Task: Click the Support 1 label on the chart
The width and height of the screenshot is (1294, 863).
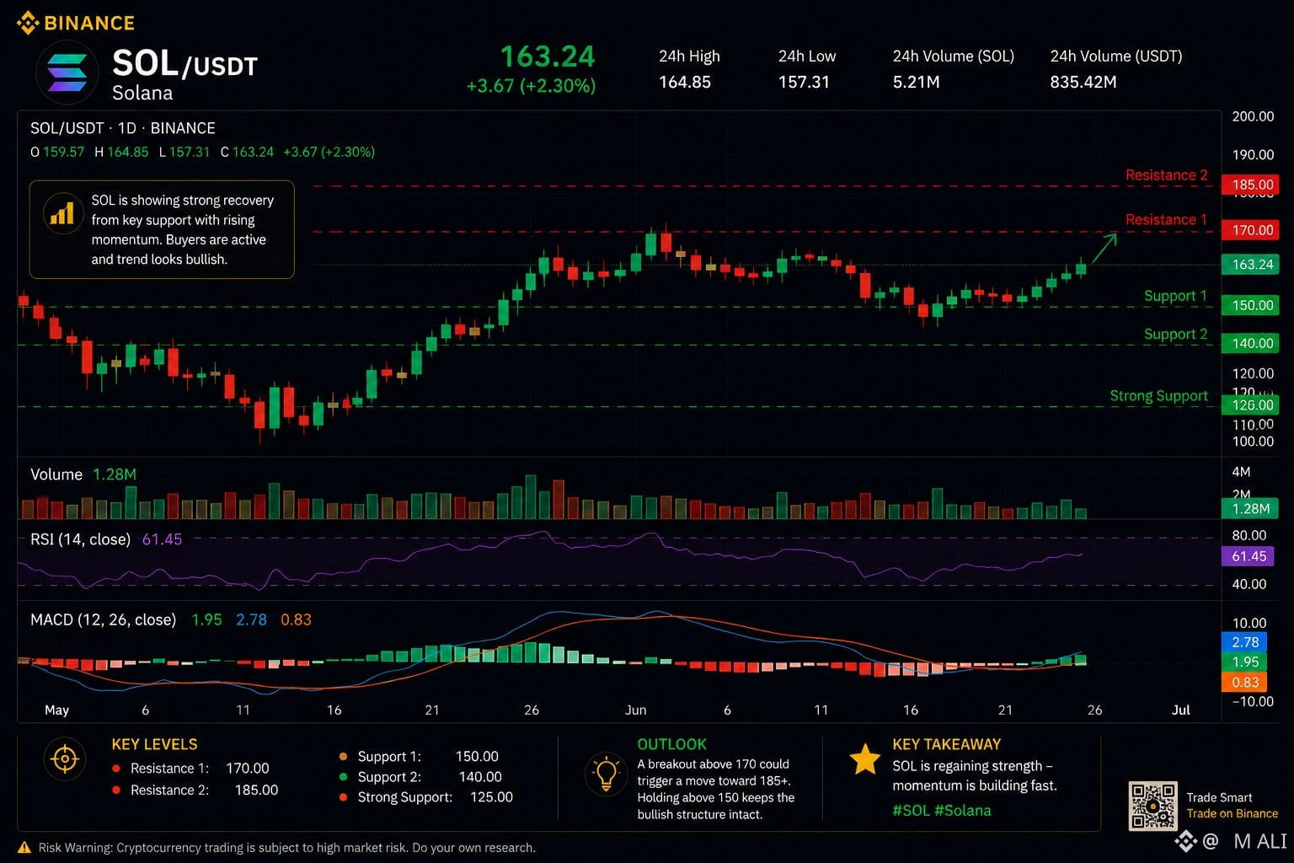Action: pos(1175,296)
